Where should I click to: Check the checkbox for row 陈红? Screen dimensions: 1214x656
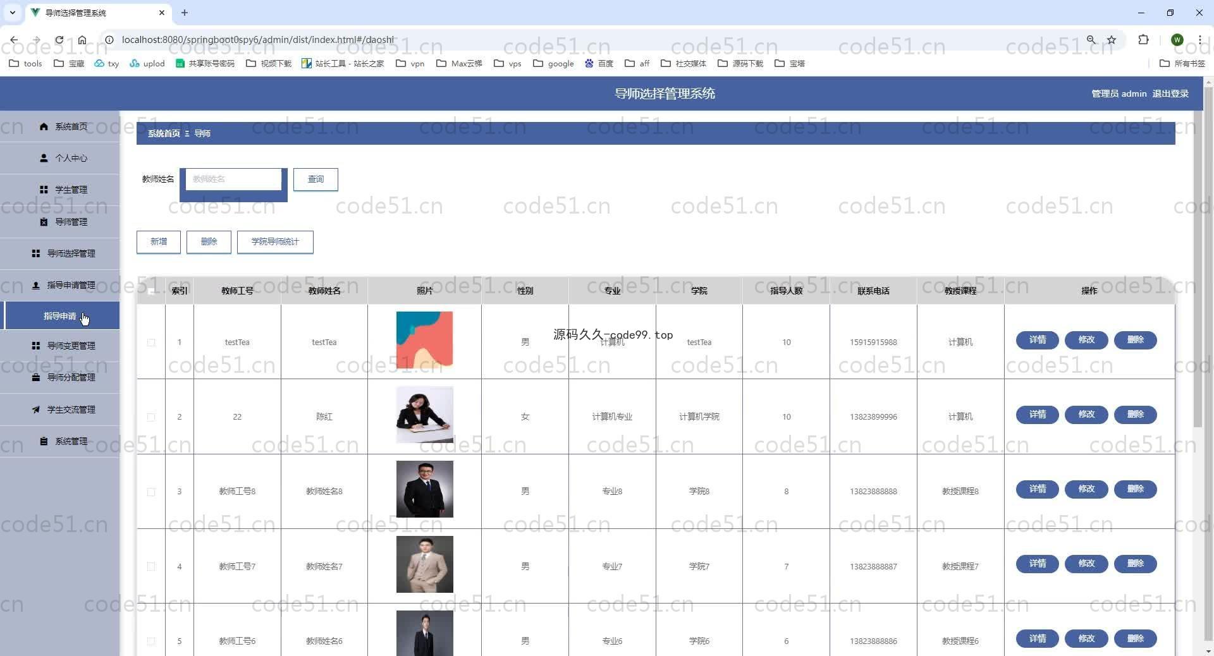[151, 417]
